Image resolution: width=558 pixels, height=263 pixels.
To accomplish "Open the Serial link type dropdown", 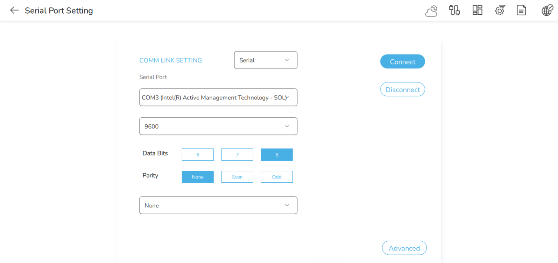I will [266, 60].
